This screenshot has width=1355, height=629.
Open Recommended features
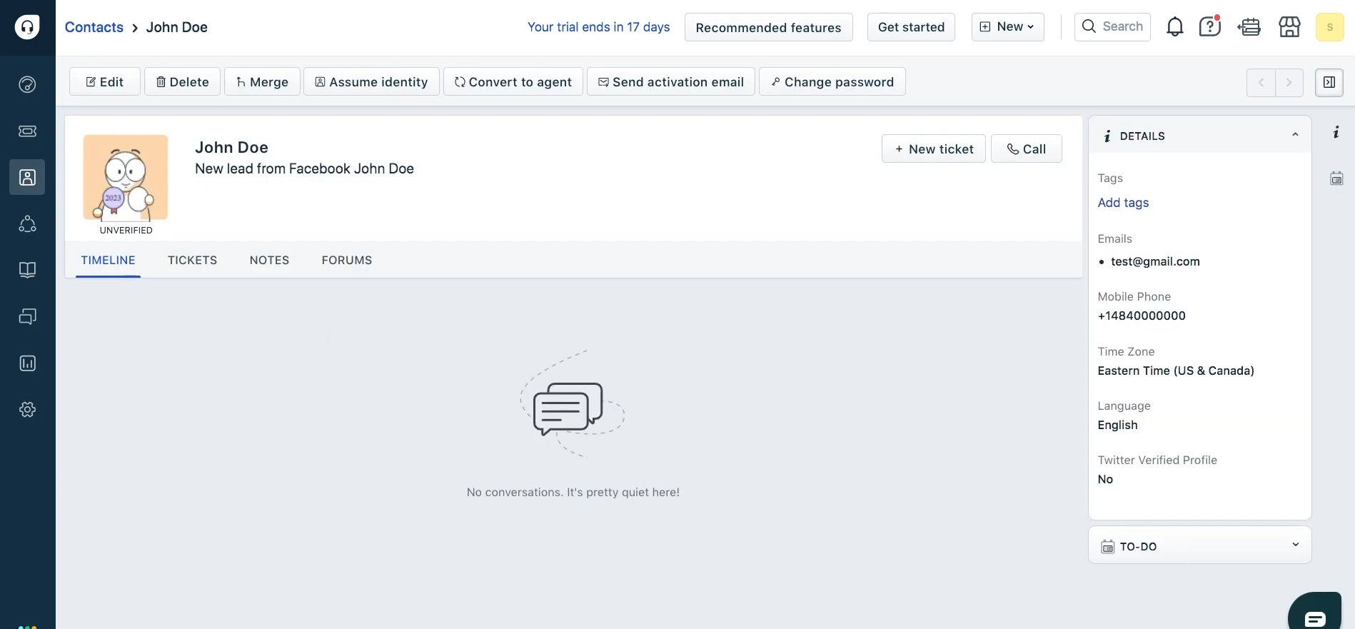click(x=768, y=27)
